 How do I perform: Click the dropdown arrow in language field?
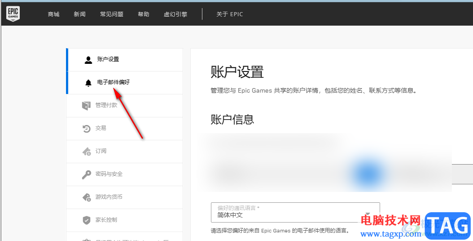point(368,214)
